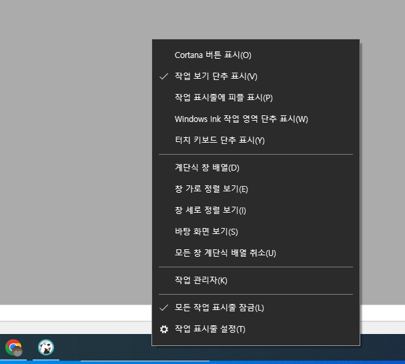Choose 창 가로 정렬 보기(E)
Viewport: 405px width, 364px height.
256,189
